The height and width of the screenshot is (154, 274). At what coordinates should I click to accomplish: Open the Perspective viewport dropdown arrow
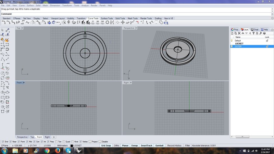(136, 28)
